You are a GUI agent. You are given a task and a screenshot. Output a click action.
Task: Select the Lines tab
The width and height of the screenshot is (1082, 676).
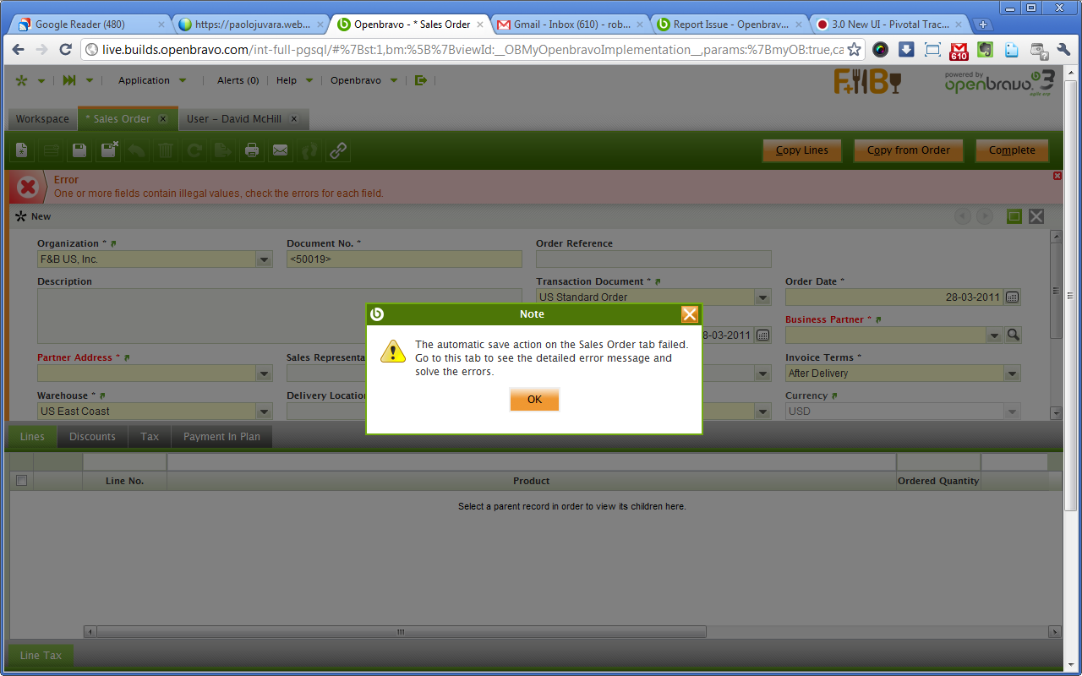32,437
